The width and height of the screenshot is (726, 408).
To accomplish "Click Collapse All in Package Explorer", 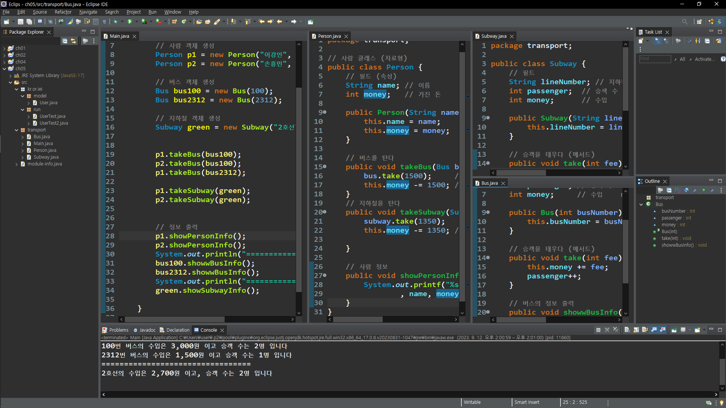I will pos(65,41).
